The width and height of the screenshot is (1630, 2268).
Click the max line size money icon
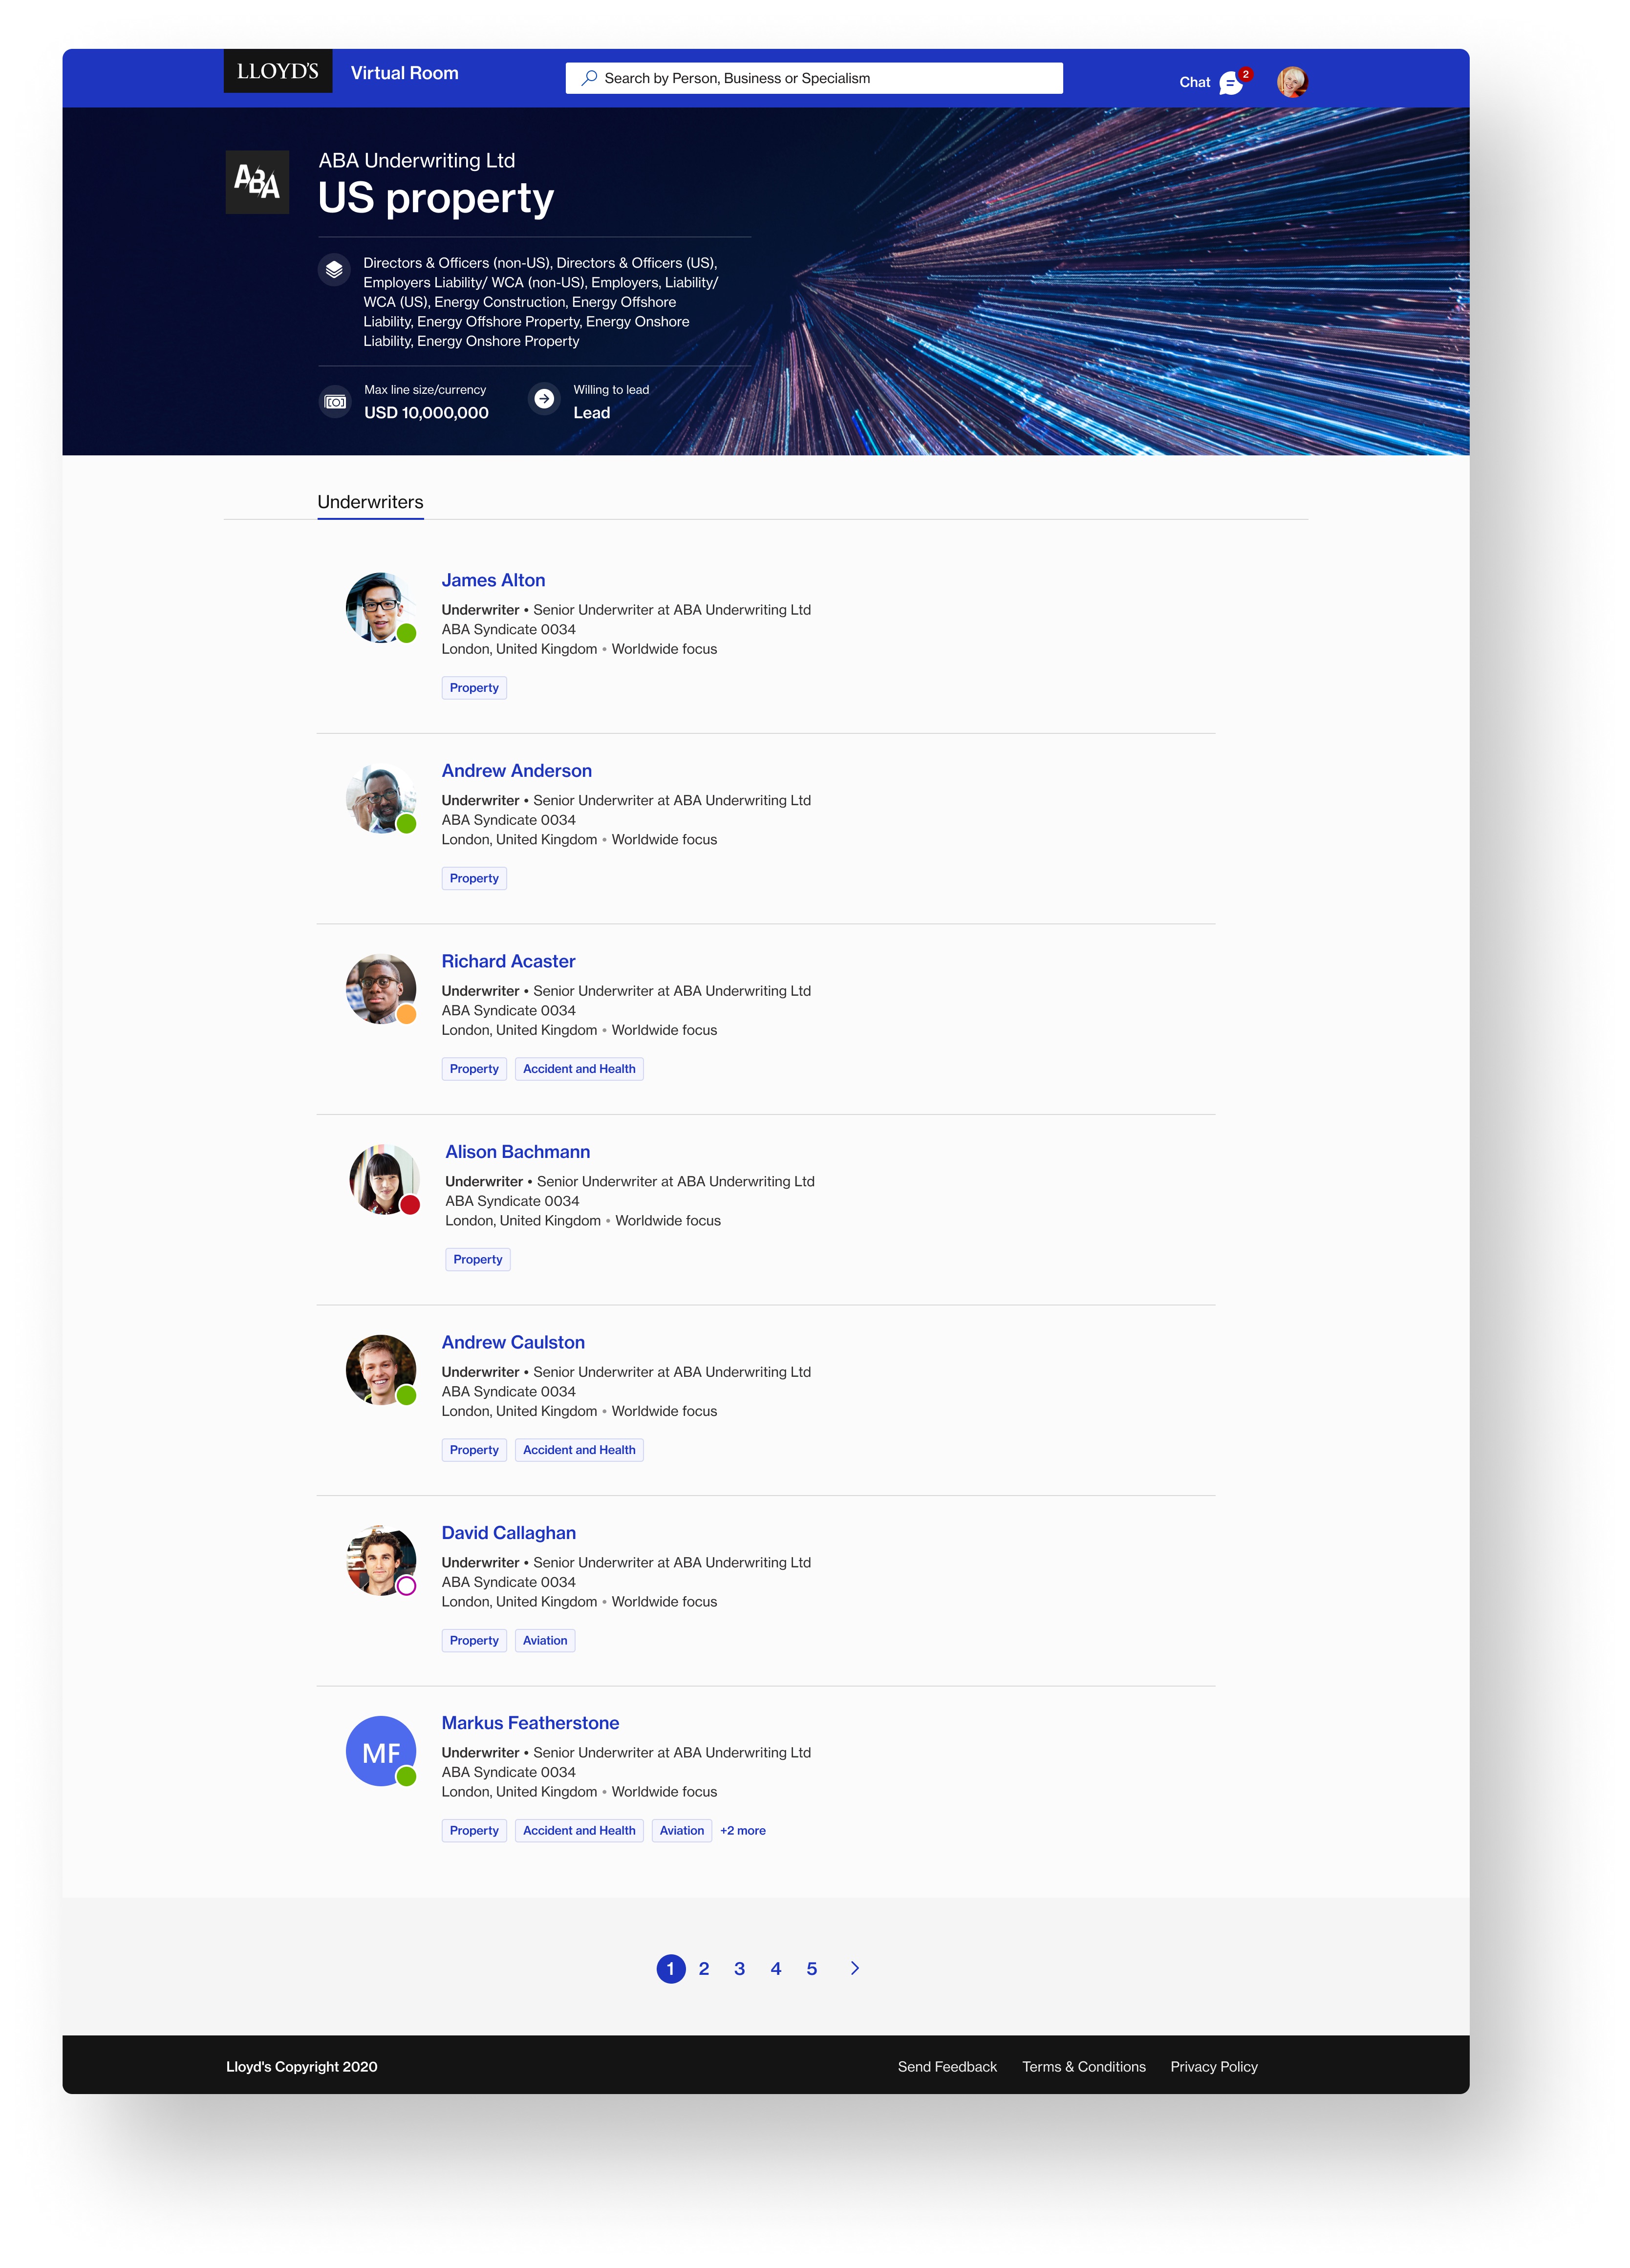[x=335, y=402]
